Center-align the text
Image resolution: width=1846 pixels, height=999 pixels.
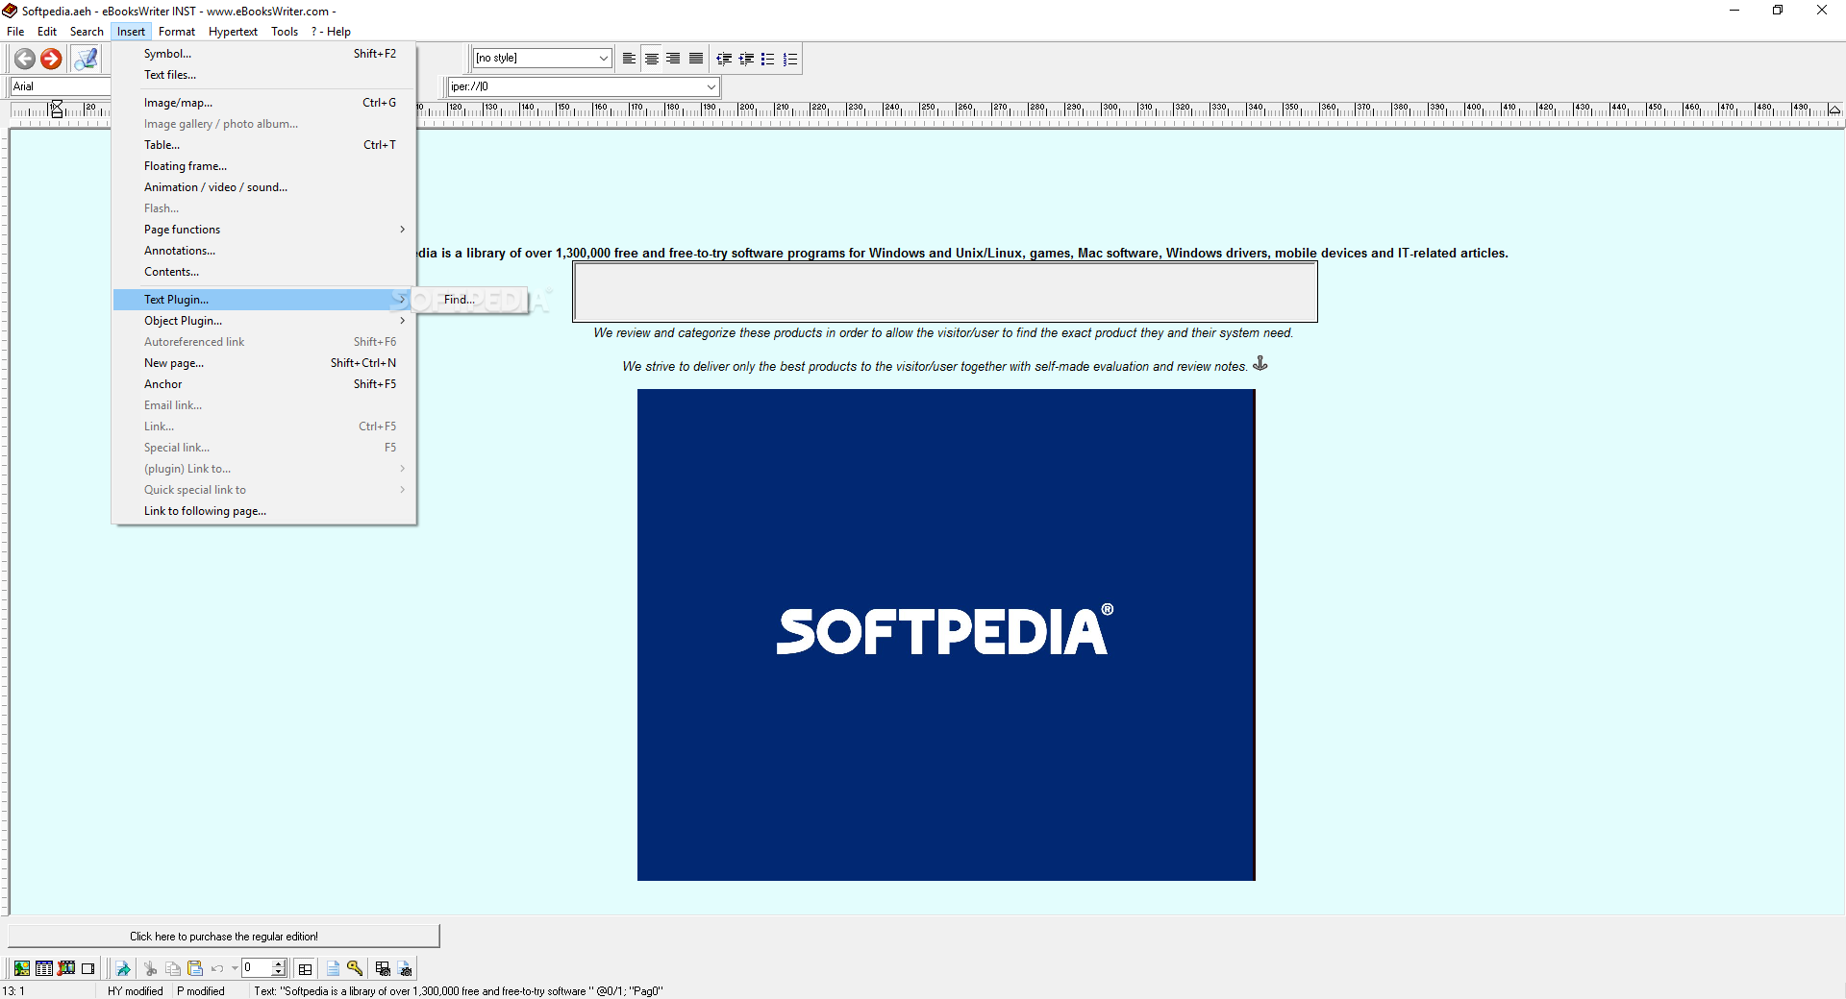pyautogui.click(x=651, y=59)
